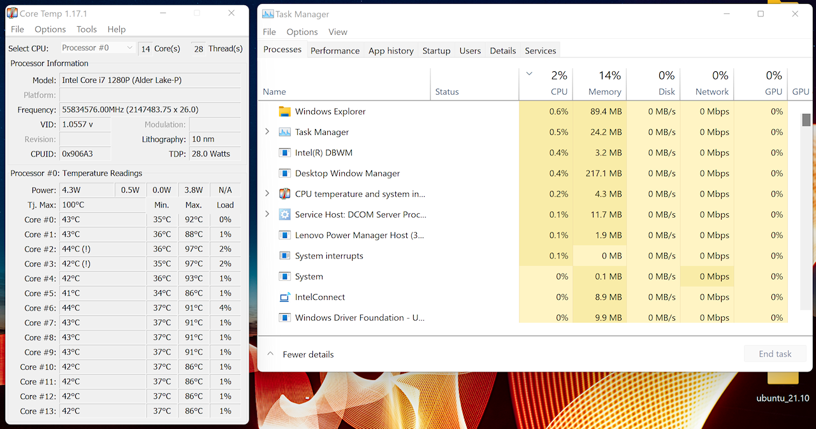Select the ubuntu_21.10 desktop item
816x429 pixels.
click(782, 388)
